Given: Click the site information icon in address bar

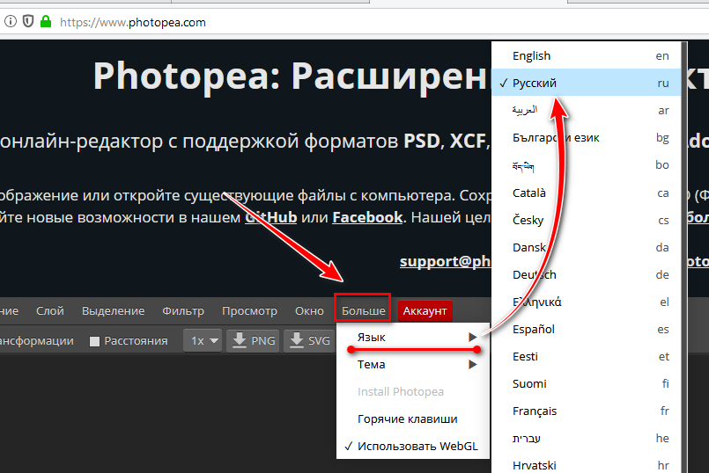Looking at the screenshot, I should [11, 22].
